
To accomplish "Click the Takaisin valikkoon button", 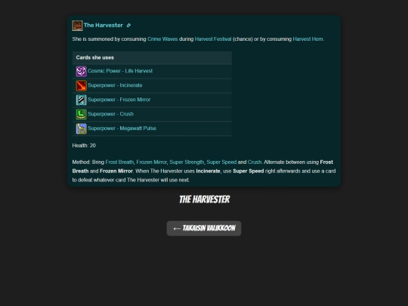I will [204, 228].
